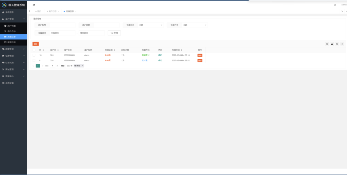Click the info tips icon in table toolbar
347x175 pixels.
[342, 44]
